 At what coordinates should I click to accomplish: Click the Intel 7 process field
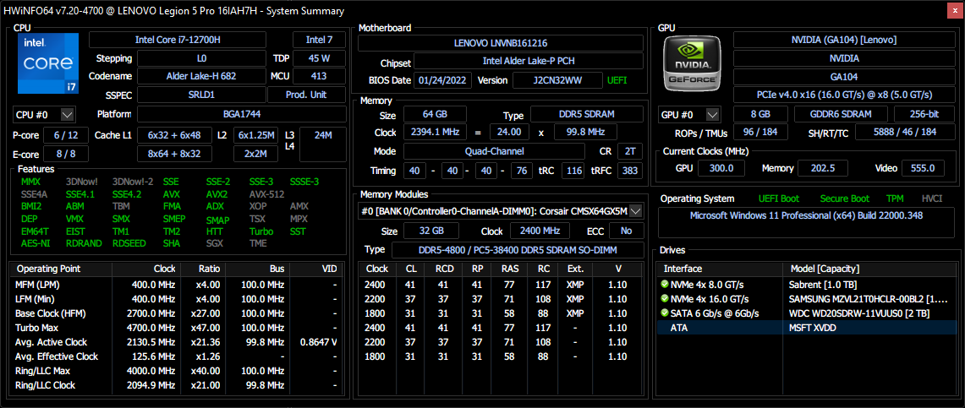[x=319, y=40]
